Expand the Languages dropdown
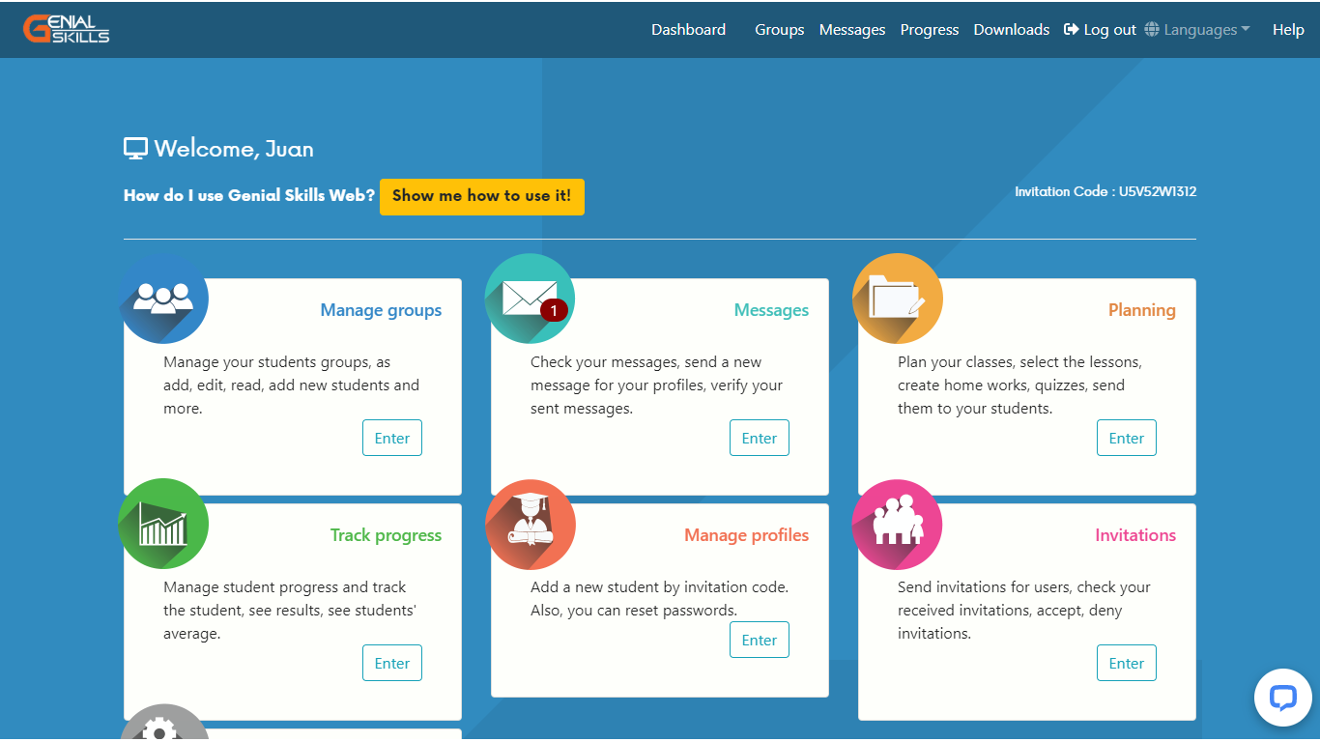1320x742 pixels. [x=1197, y=30]
